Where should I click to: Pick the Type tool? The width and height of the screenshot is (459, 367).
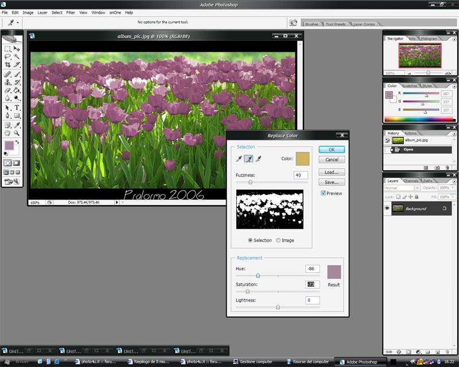click(x=17, y=107)
